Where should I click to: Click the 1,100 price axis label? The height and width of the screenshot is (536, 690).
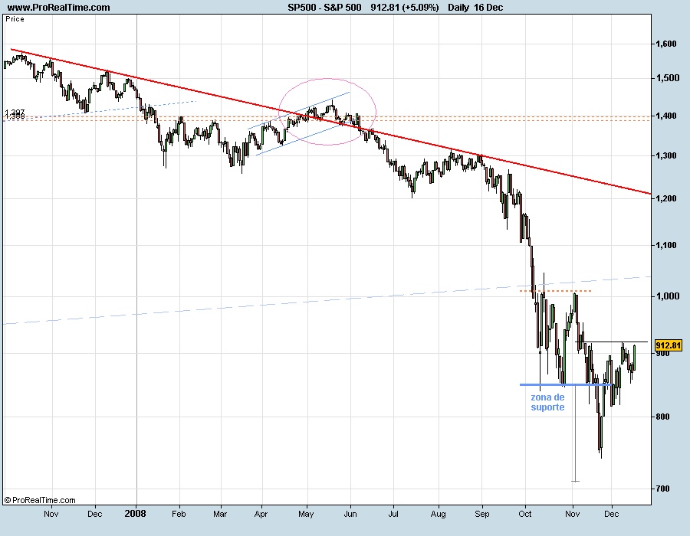(665, 245)
